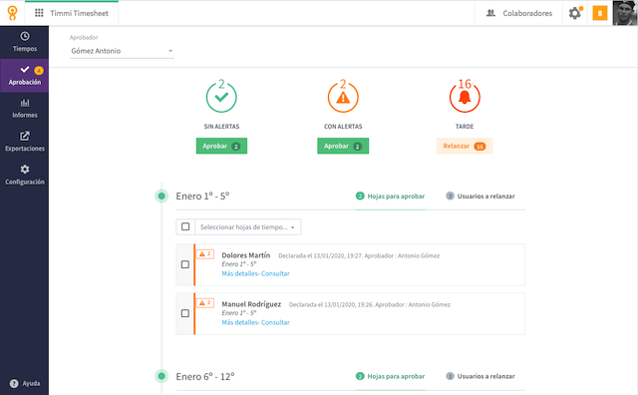638x395 pixels.
Task: Click Aprobar button under Sin Alertas
Action: [221, 147]
